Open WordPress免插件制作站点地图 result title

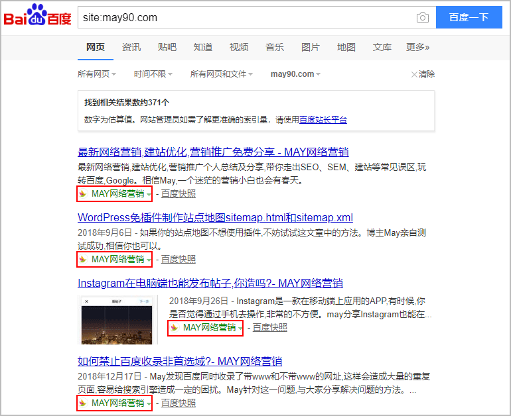tap(215, 217)
